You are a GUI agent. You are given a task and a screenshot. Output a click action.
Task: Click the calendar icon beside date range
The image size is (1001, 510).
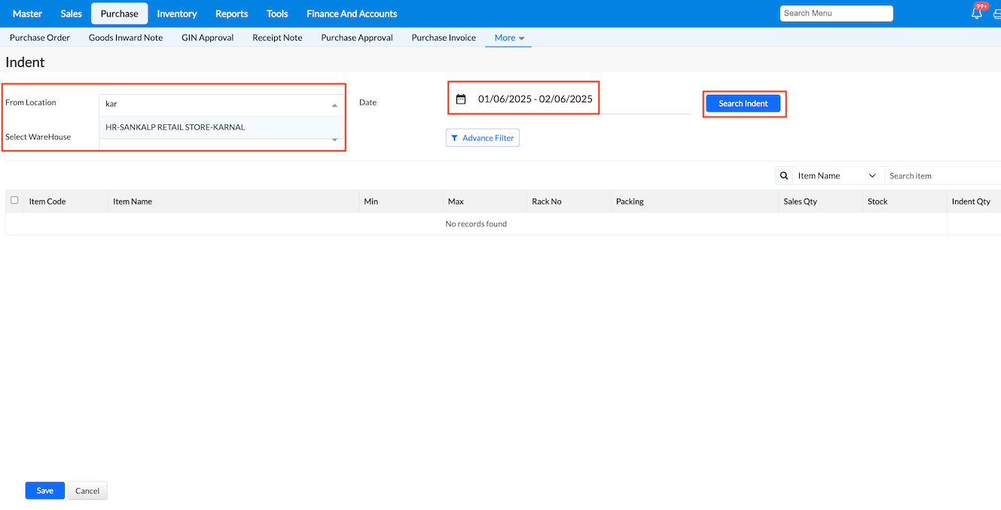pos(461,99)
